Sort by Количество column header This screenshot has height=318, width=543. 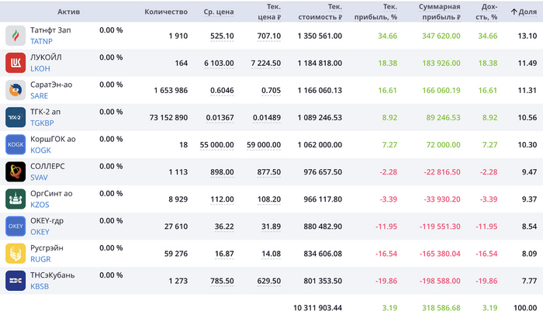[166, 12]
